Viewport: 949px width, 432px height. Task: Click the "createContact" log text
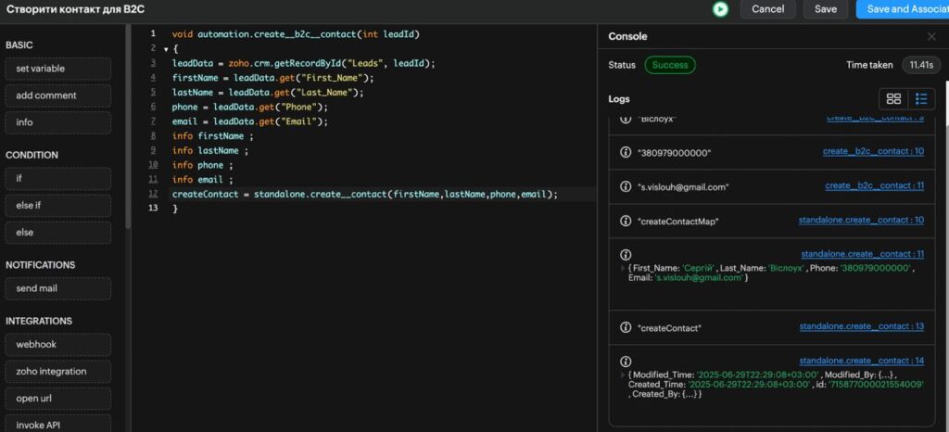[x=669, y=328]
